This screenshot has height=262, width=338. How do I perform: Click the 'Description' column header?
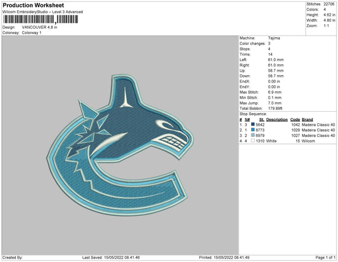coord(277,120)
